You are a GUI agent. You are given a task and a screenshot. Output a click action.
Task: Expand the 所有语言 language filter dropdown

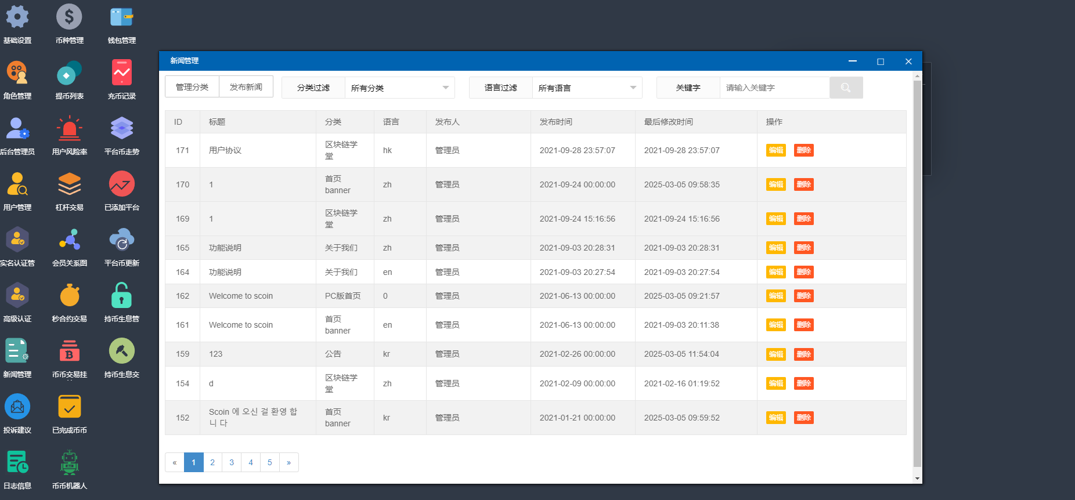click(587, 88)
